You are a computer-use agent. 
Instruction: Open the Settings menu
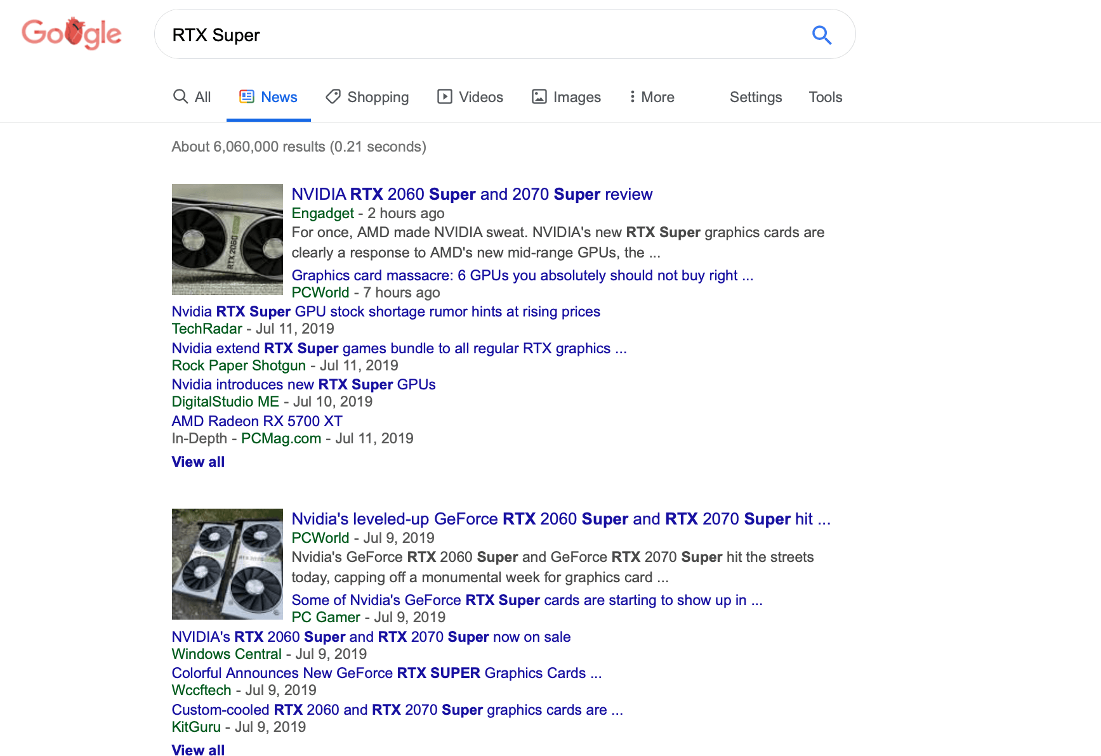pos(756,97)
